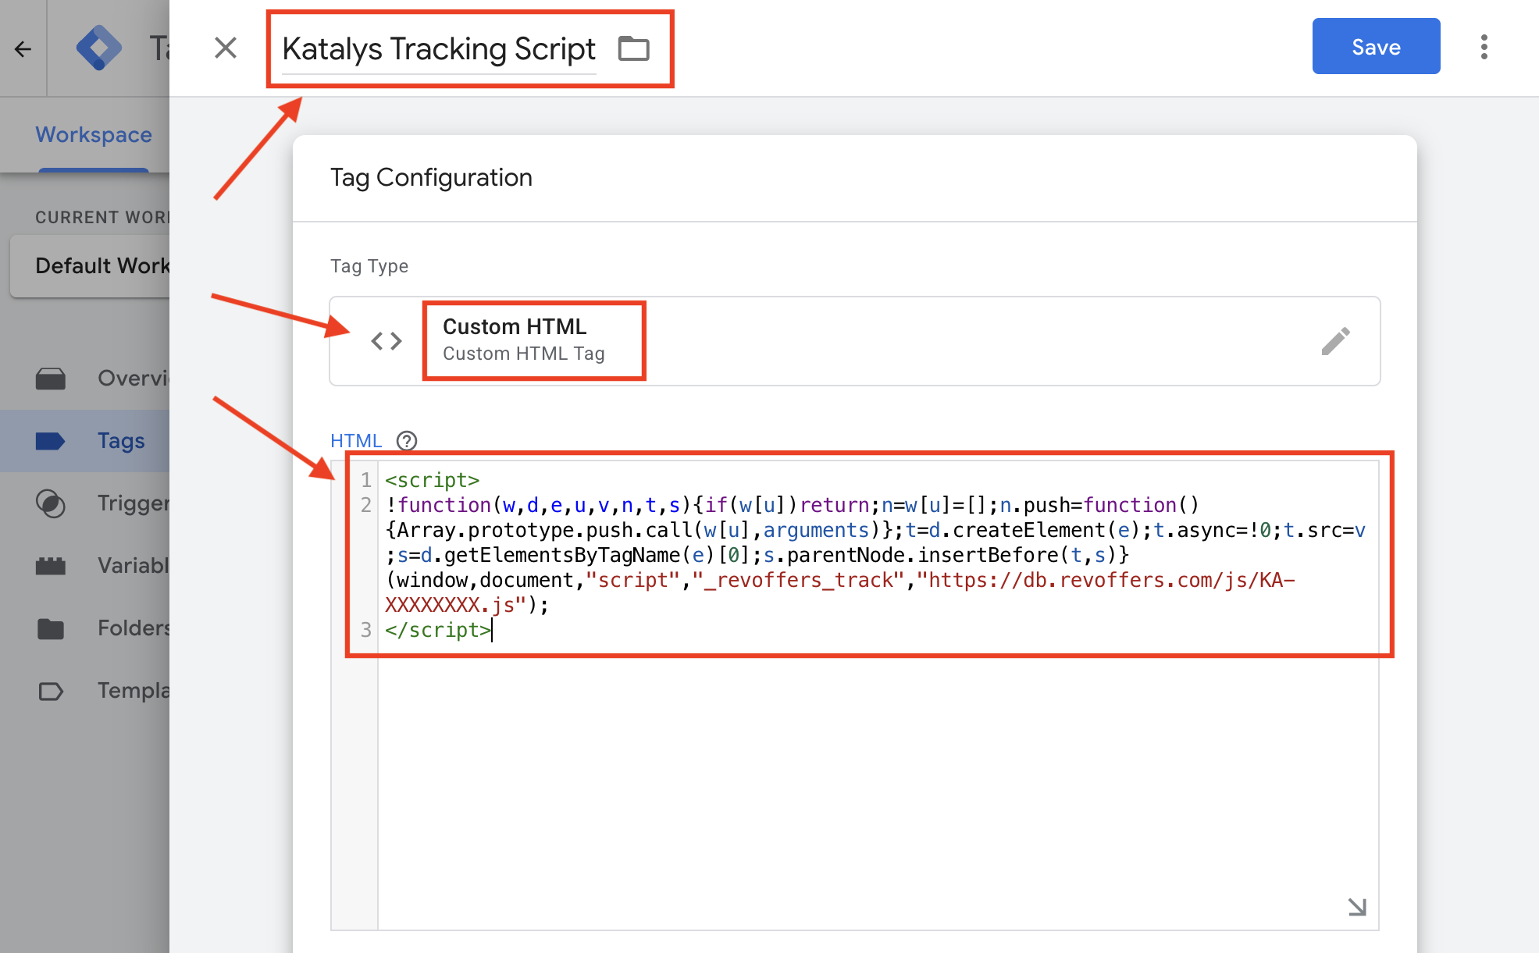Click the folder icon beside tag name
This screenshot has width=1539, height=953.
pos(633,48)
